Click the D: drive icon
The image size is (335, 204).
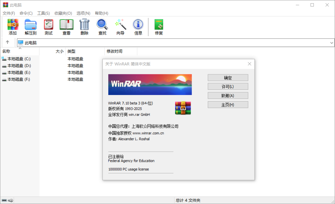(4, 66)
